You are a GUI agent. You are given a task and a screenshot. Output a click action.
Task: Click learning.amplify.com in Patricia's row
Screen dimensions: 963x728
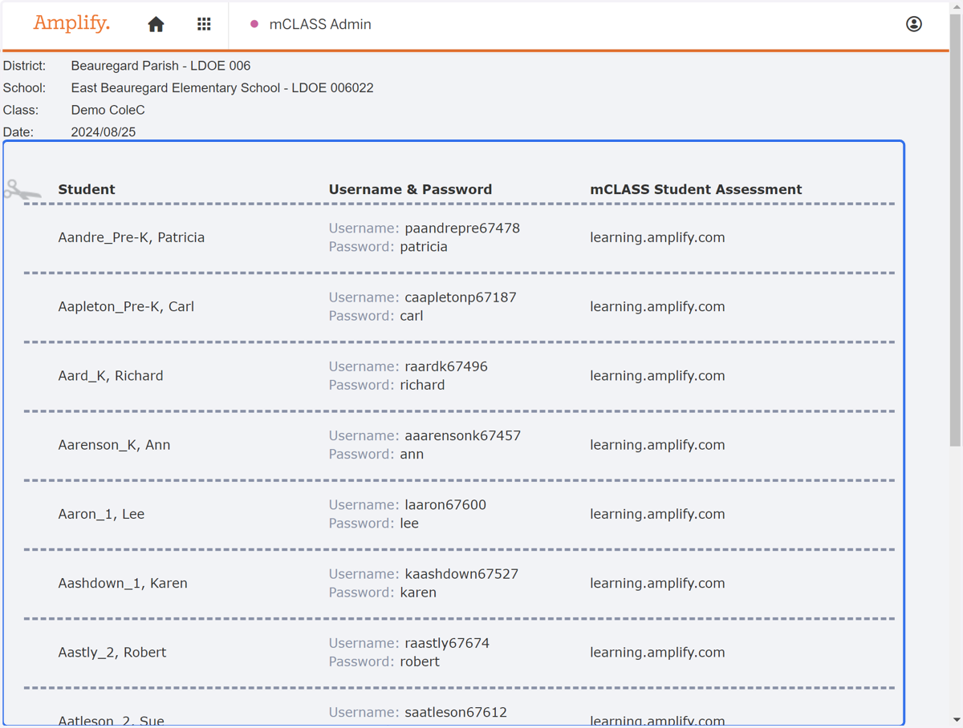657,237
